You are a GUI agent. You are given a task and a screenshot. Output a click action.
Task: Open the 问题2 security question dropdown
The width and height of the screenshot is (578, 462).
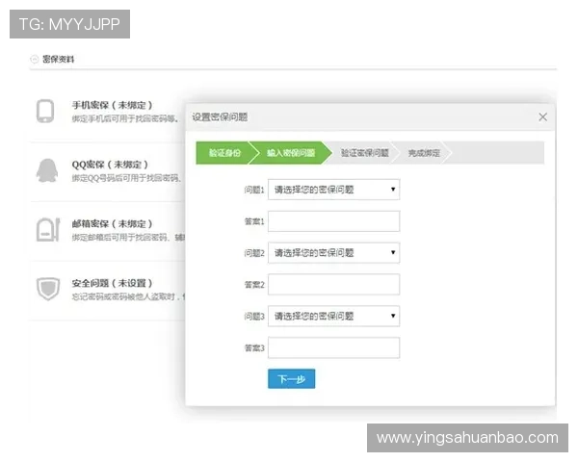pyautogui.click(x=333, y=253)
